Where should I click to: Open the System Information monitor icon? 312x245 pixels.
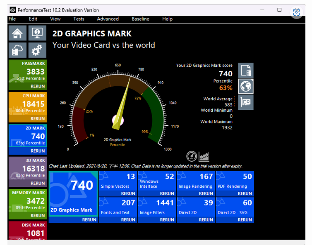point(37,33)
